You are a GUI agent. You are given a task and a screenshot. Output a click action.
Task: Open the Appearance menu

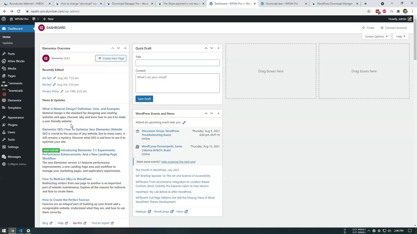pos(16,117)
